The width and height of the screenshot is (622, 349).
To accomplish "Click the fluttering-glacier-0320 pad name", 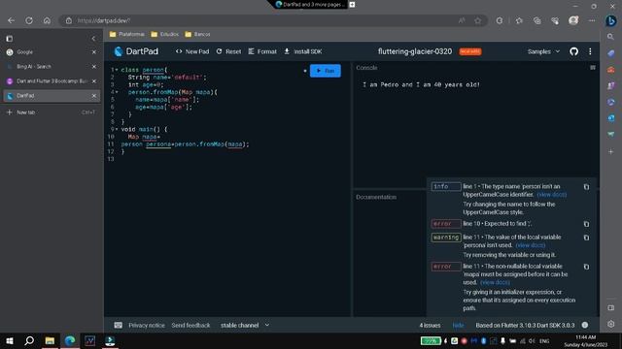I will (x=415, y=51).
